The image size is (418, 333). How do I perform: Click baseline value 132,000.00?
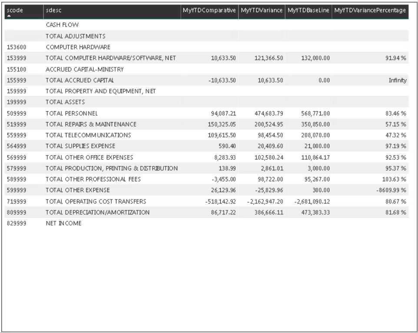[x=315, y=58]
